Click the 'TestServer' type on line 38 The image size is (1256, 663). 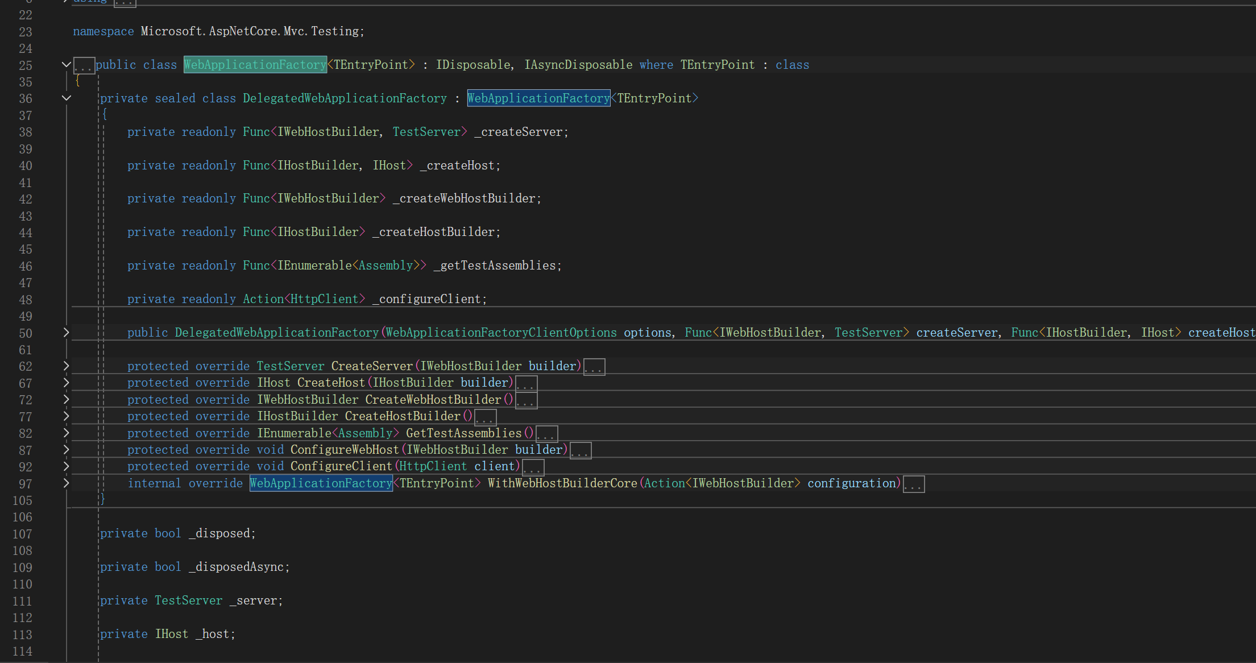[x=426, y=132]
